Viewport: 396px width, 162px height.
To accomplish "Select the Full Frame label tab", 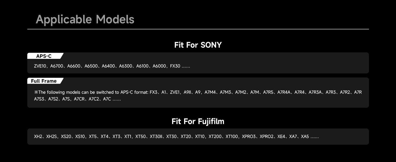I will pyautogui.click(x=44, y=81).
